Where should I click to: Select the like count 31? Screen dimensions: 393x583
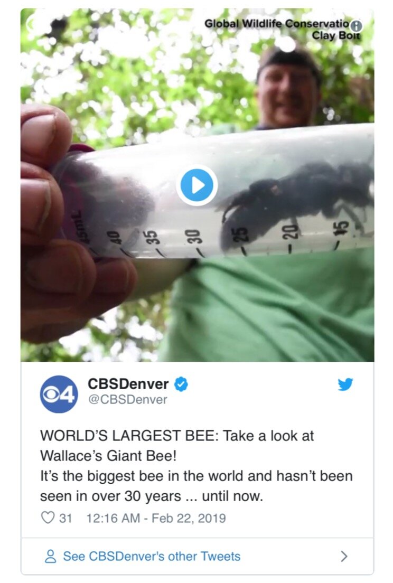click(x=65, y=518)
